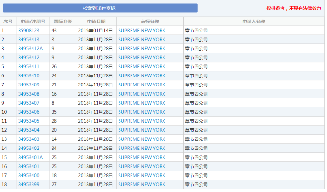Select class 27 cell in row 18

(63, 184)
